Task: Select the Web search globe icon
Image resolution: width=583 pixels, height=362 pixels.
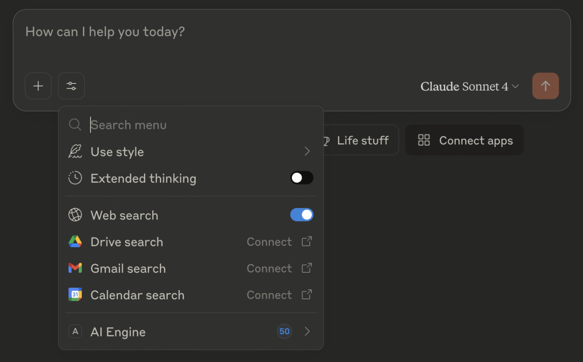Action: coord(75,215)
